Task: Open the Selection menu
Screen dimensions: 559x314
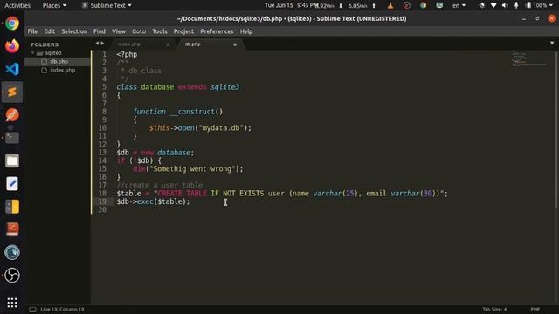Action: pyautogui.click(x=74, y=31)
